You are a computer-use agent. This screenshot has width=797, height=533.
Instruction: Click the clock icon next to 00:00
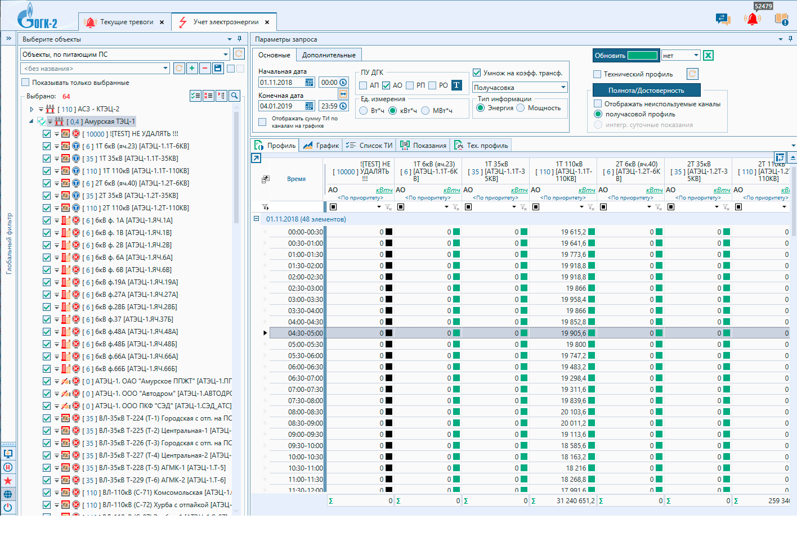point(343,82)
